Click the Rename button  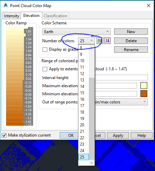(x=131, y=50)
